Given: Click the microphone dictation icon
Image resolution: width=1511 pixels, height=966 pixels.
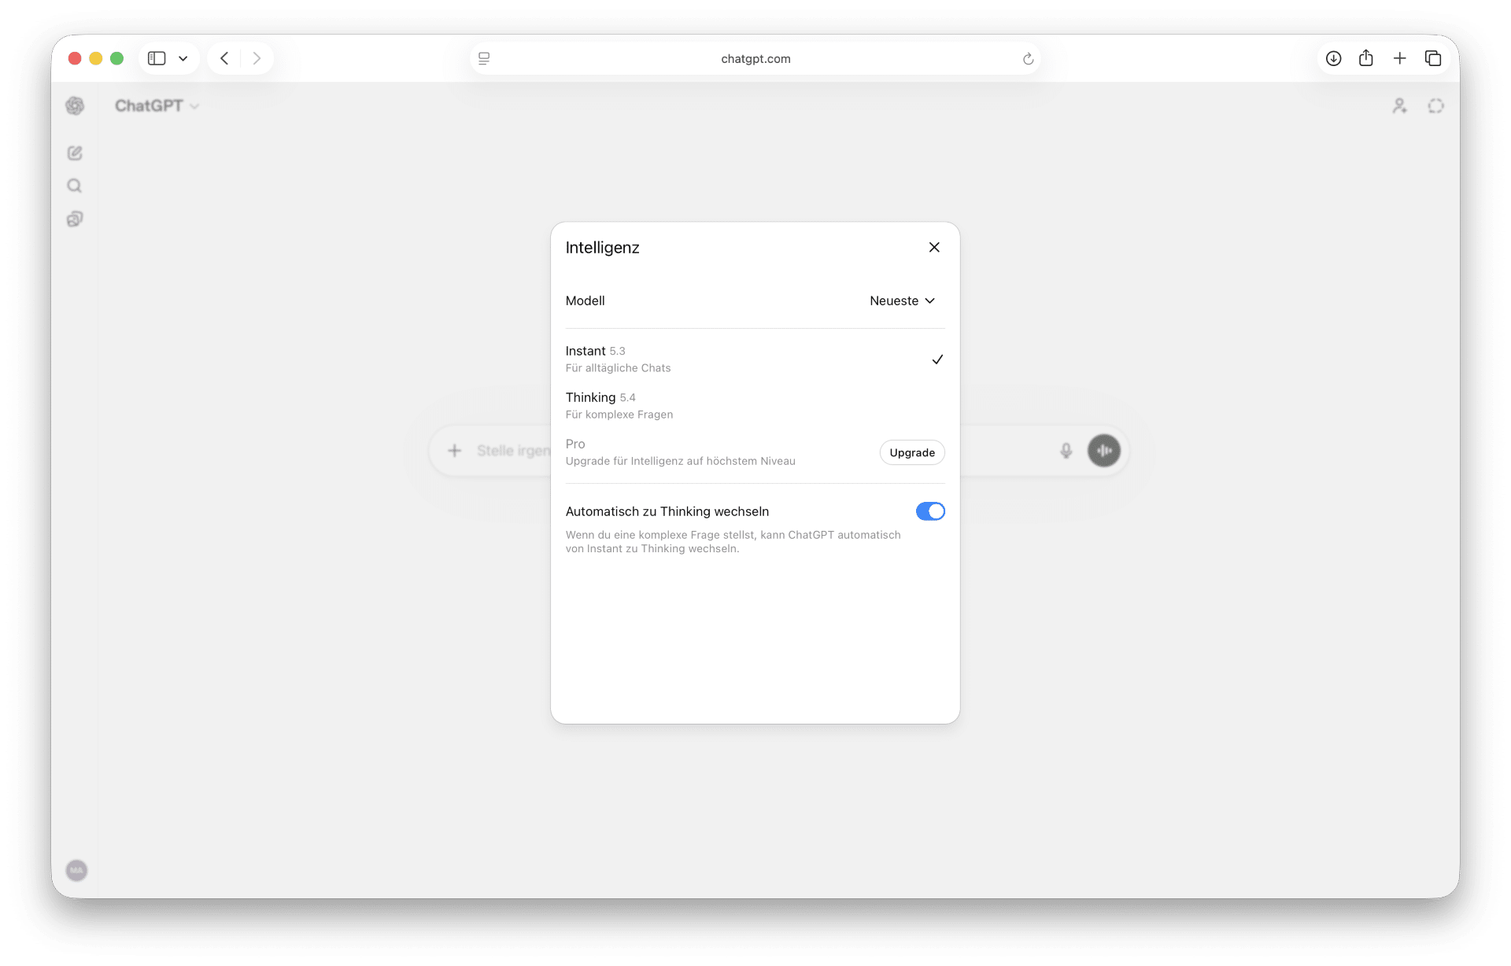Looking at the screenshot, I should pos(1066,451).
